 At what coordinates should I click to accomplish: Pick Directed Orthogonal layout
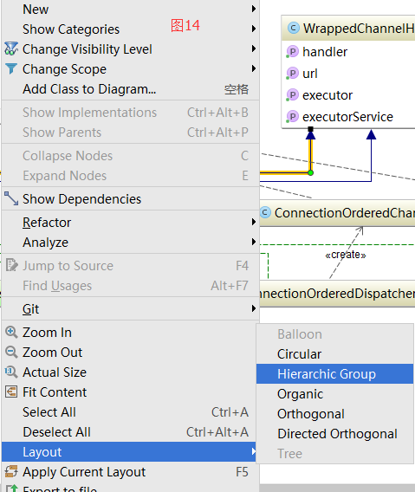point(335,434)
